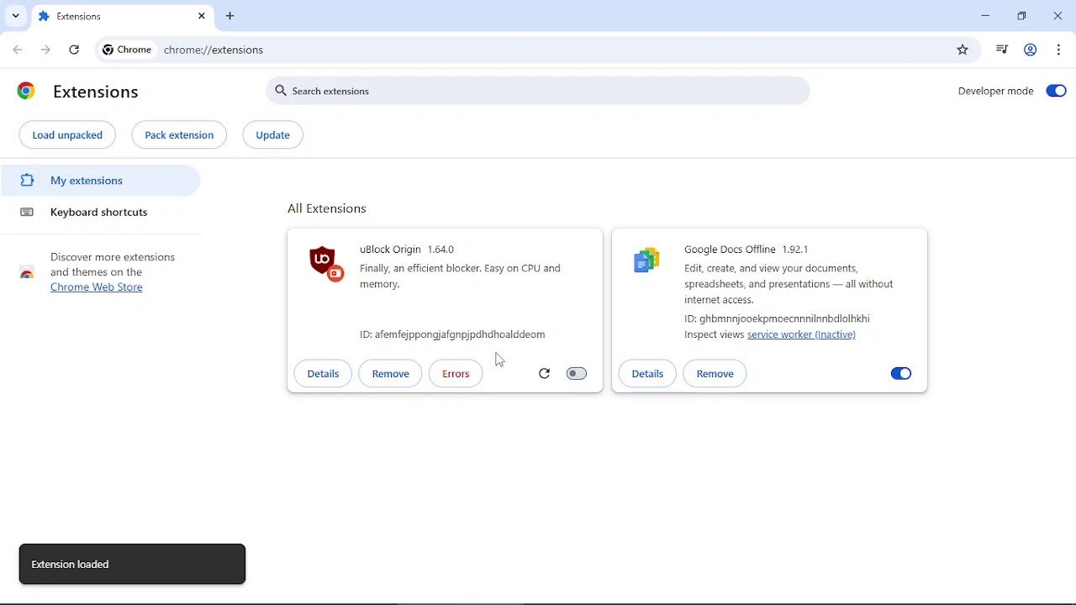Click the uBlock Origin ID text
The image size is (1076, 605).
click(x=452, y=334)
